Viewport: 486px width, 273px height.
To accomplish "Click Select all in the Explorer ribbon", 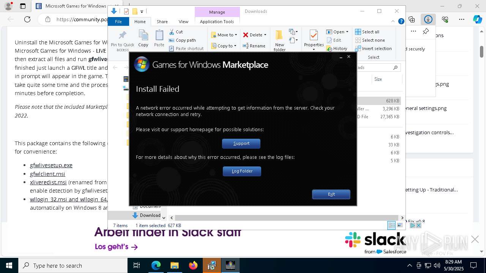I will coord(367,32).
